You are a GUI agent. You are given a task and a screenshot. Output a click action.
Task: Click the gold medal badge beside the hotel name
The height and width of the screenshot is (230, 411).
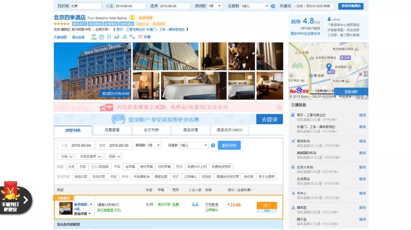coord(132,17)
